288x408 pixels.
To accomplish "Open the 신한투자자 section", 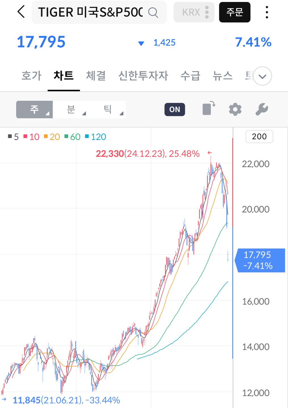I will [144, 76].
